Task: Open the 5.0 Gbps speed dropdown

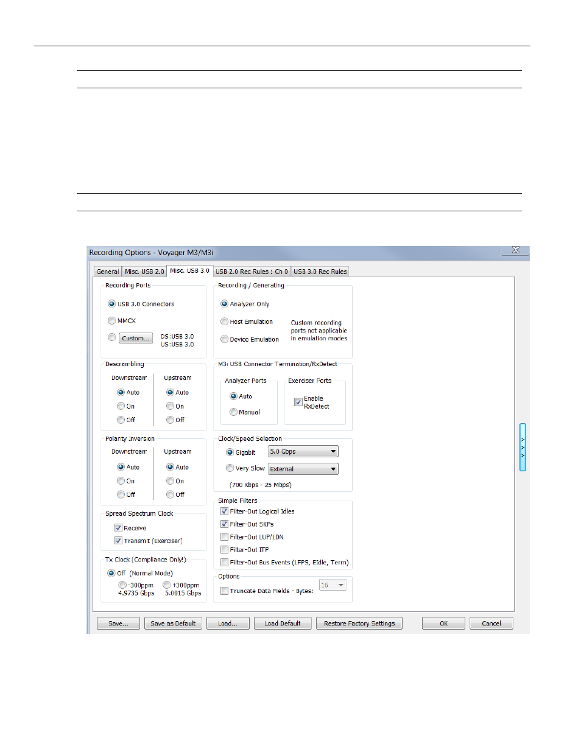Action: coord(303,452)
